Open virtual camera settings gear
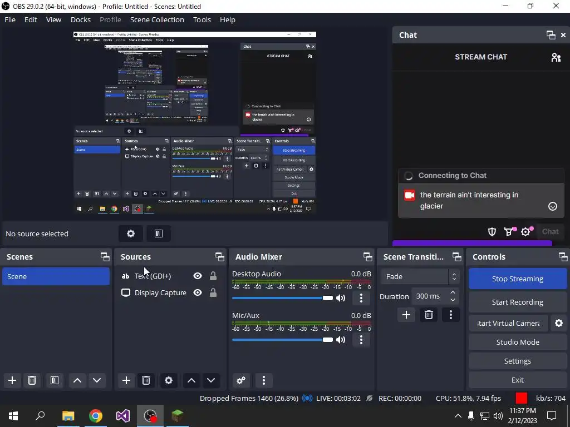570x427 pixels. pos(559,323)
